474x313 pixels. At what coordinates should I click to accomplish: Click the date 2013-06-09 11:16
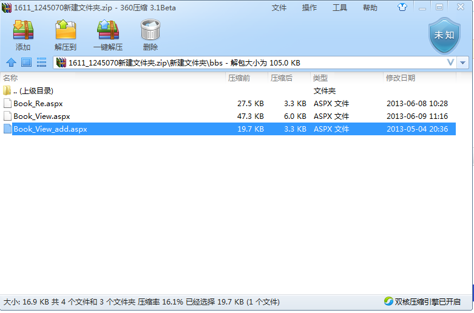(417, 116)
